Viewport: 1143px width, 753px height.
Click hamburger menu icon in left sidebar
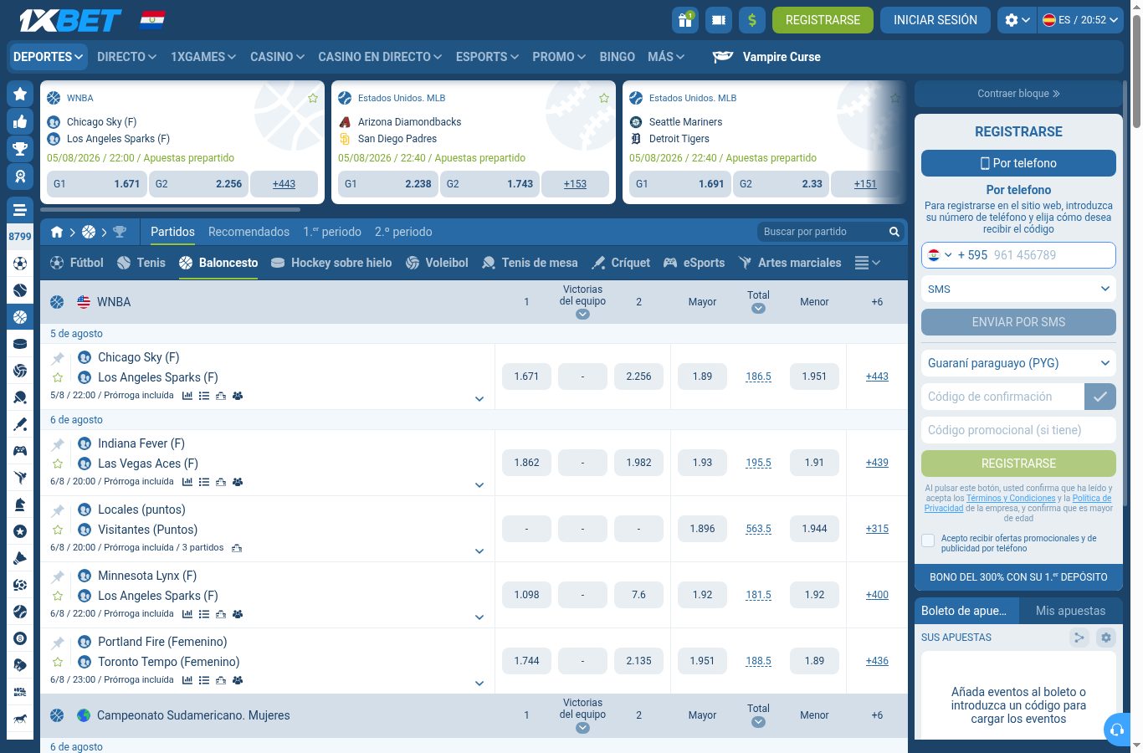[20, 209]
